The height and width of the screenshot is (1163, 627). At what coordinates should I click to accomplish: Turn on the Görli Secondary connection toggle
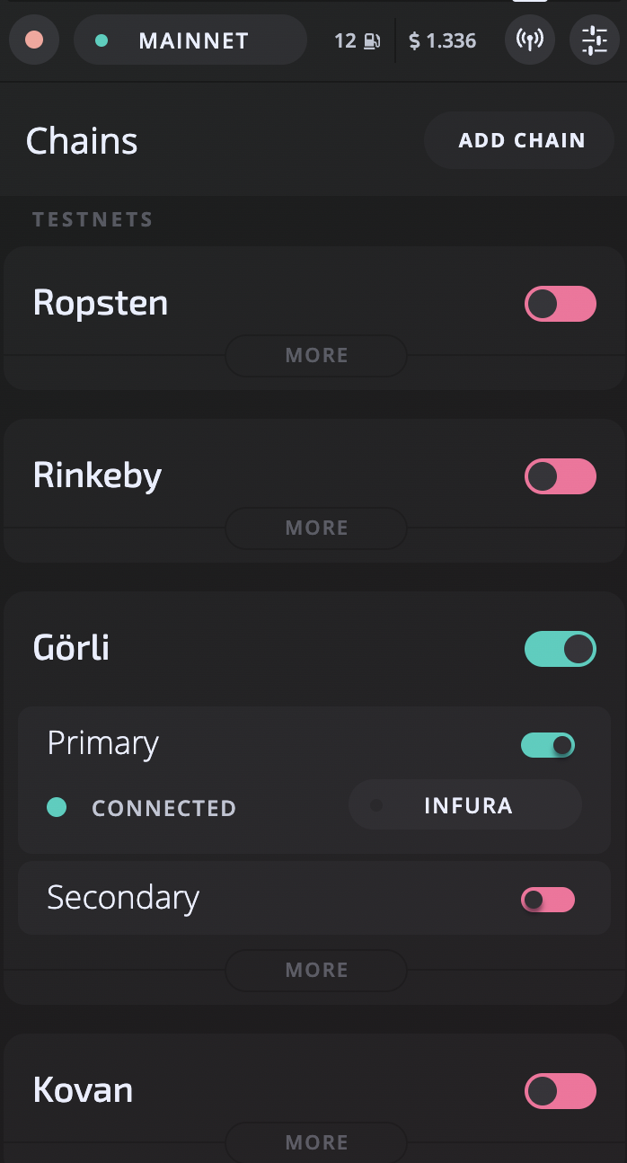(x=548, y=900)
